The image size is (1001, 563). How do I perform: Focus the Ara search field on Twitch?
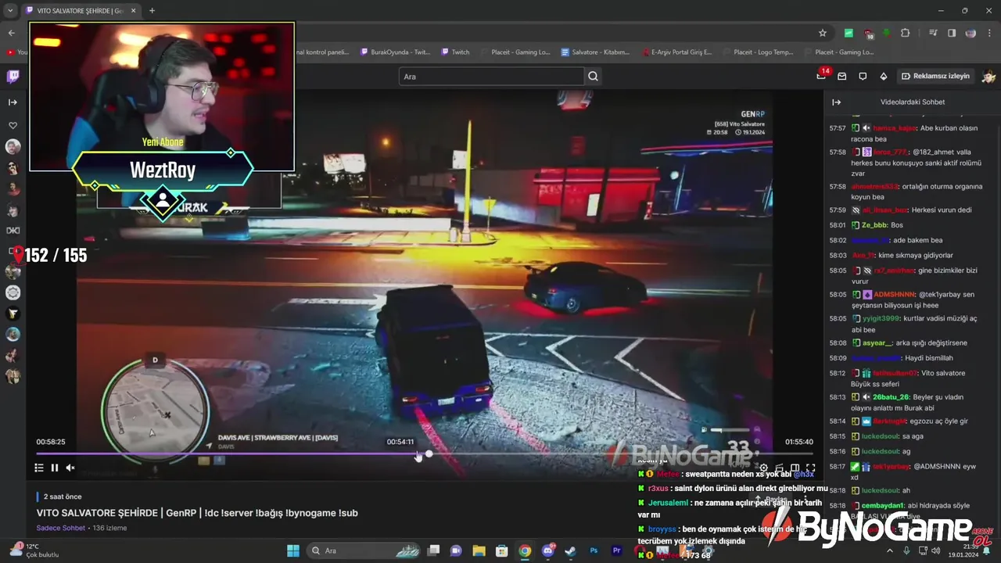pyautogui.click(x=491, y=77)
